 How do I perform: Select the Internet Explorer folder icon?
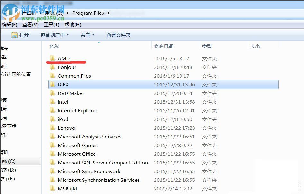[x=53, y=110]
